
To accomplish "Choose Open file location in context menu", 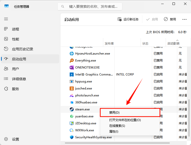I will [x=125, y=120].
